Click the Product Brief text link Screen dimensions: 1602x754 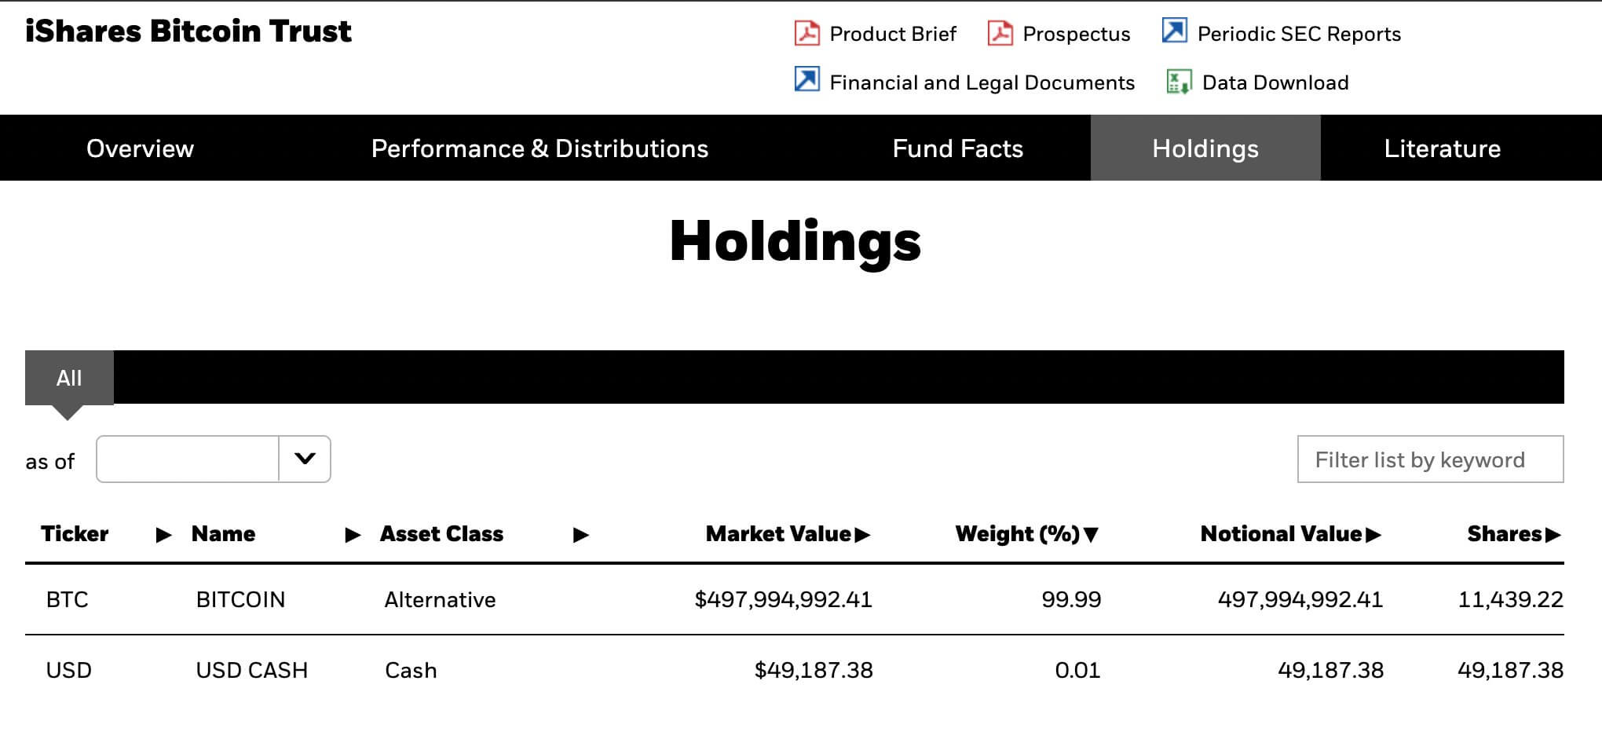coord(894,34)
